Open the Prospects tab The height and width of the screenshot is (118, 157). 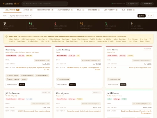[x=94, y=10]
